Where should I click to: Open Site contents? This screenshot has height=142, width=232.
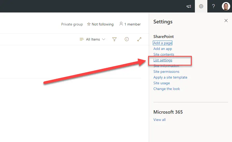(x=163, y=54)
